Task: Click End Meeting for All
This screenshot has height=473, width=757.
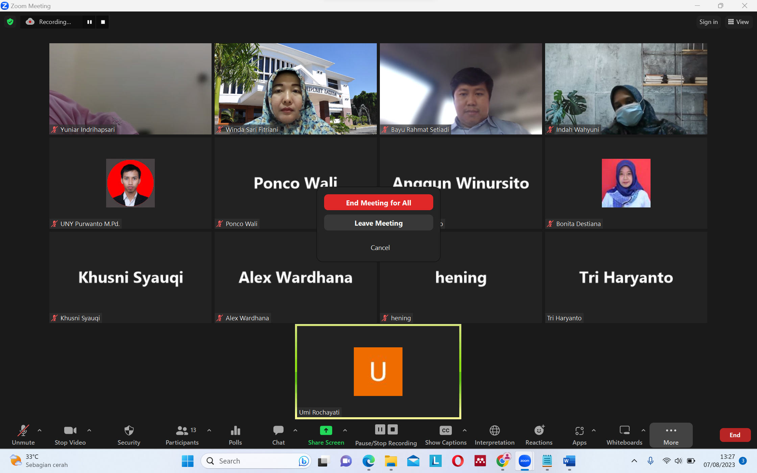Action: [378, 203]
